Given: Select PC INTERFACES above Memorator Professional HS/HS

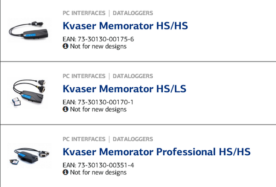Looking at the screenshot, I should coord(84,139).
